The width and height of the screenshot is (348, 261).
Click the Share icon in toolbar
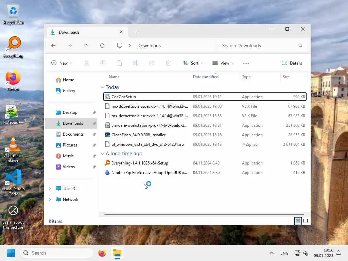tap(152, 63)
